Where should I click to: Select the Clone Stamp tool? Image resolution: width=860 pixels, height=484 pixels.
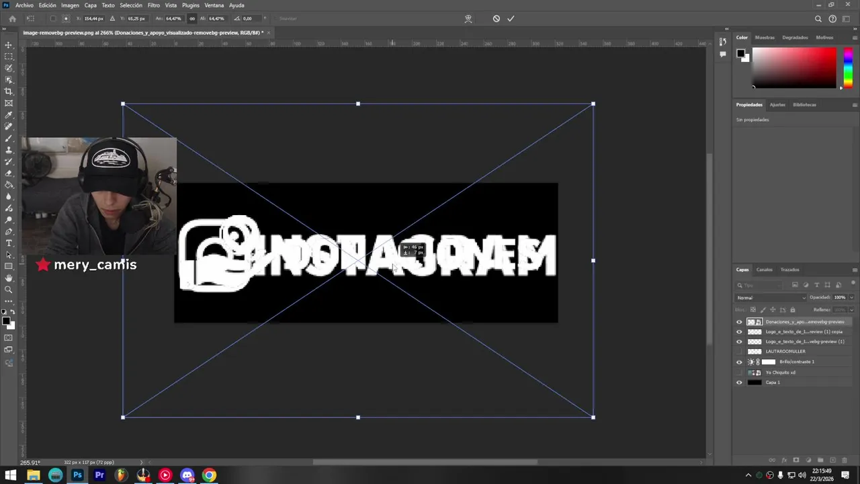(x=9, y=150)
